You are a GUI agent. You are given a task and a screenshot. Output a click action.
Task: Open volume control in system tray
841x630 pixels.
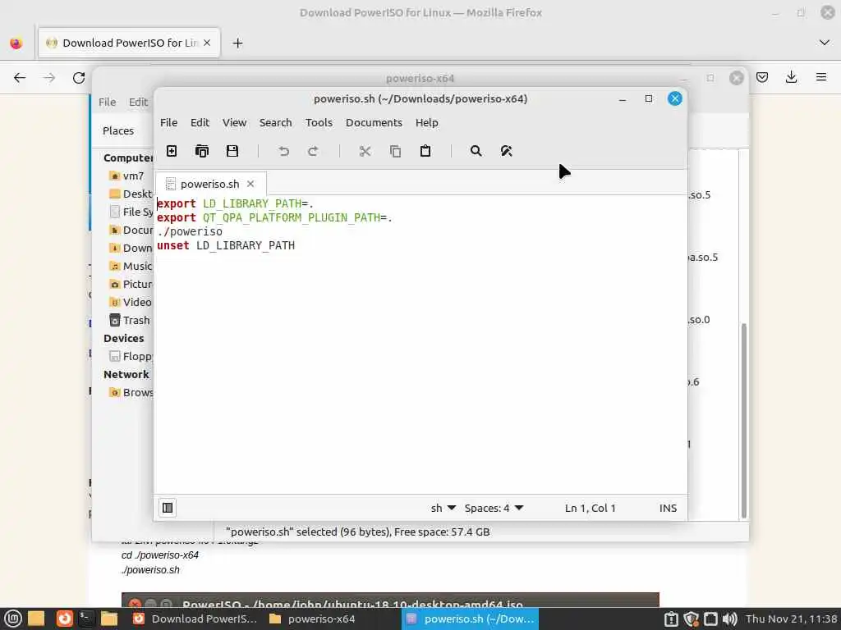[x=730, y=619]
